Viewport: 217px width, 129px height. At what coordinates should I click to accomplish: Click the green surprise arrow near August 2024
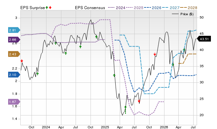click(x=80, y=47)
